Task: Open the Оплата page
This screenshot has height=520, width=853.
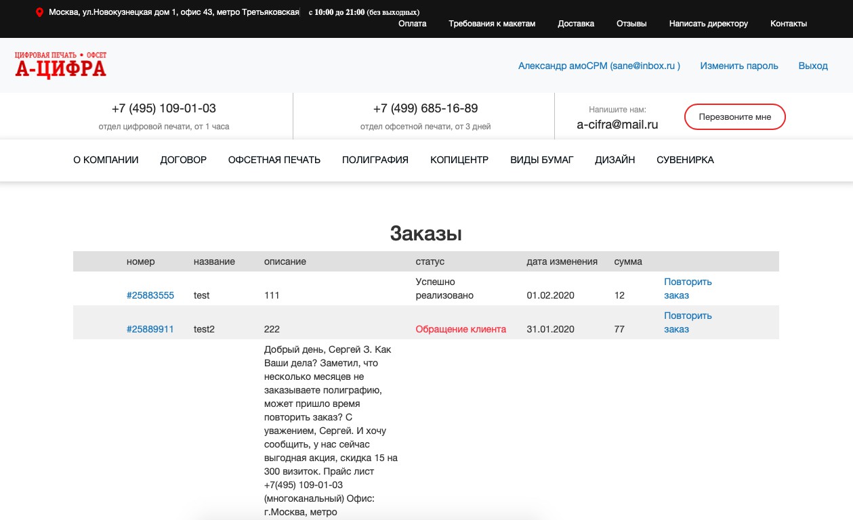Action: 412,23
